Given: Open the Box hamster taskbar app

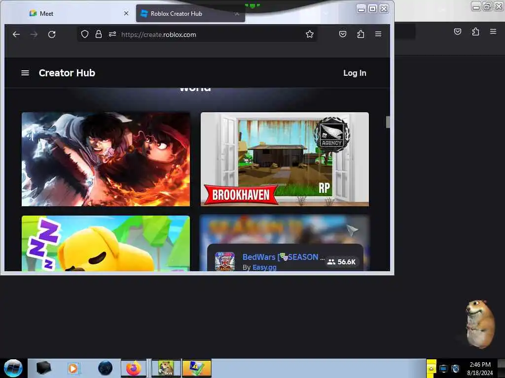Looking at the screenshot, I should point(166,368).
